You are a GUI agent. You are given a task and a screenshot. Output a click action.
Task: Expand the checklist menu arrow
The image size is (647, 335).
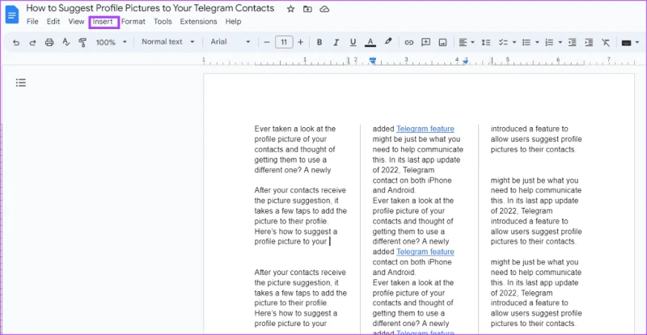(x=514, y=42)
